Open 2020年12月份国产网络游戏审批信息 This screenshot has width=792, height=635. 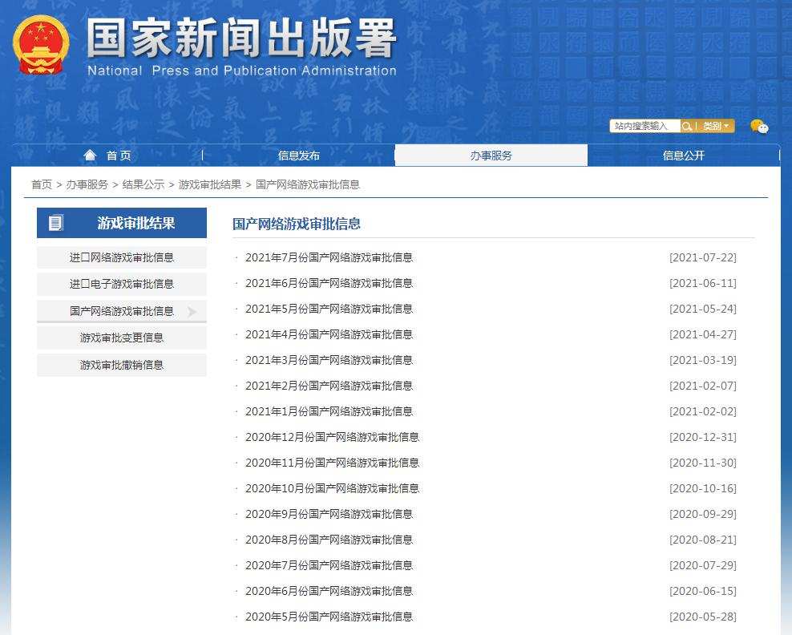(x=333, y=437)
